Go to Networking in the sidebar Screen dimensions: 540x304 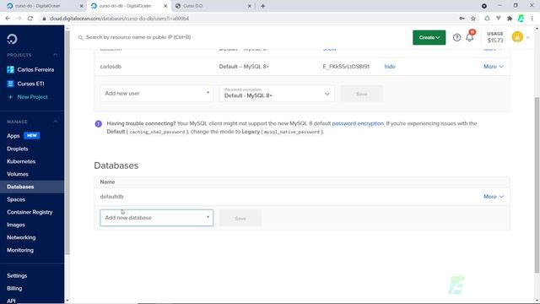21,237
